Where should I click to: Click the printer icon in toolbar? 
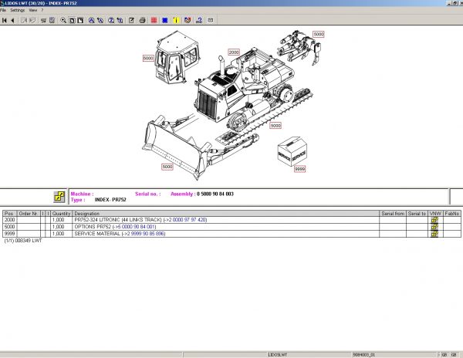(142, 20)
